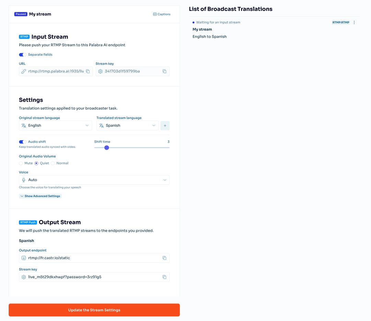This screenshot has width=371, height=321.
Task: Toggle the Separate fields switch
Action: coord(22,55)
